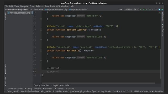
Task: Click the UTF-8 encoding widget
Action: 136,91
